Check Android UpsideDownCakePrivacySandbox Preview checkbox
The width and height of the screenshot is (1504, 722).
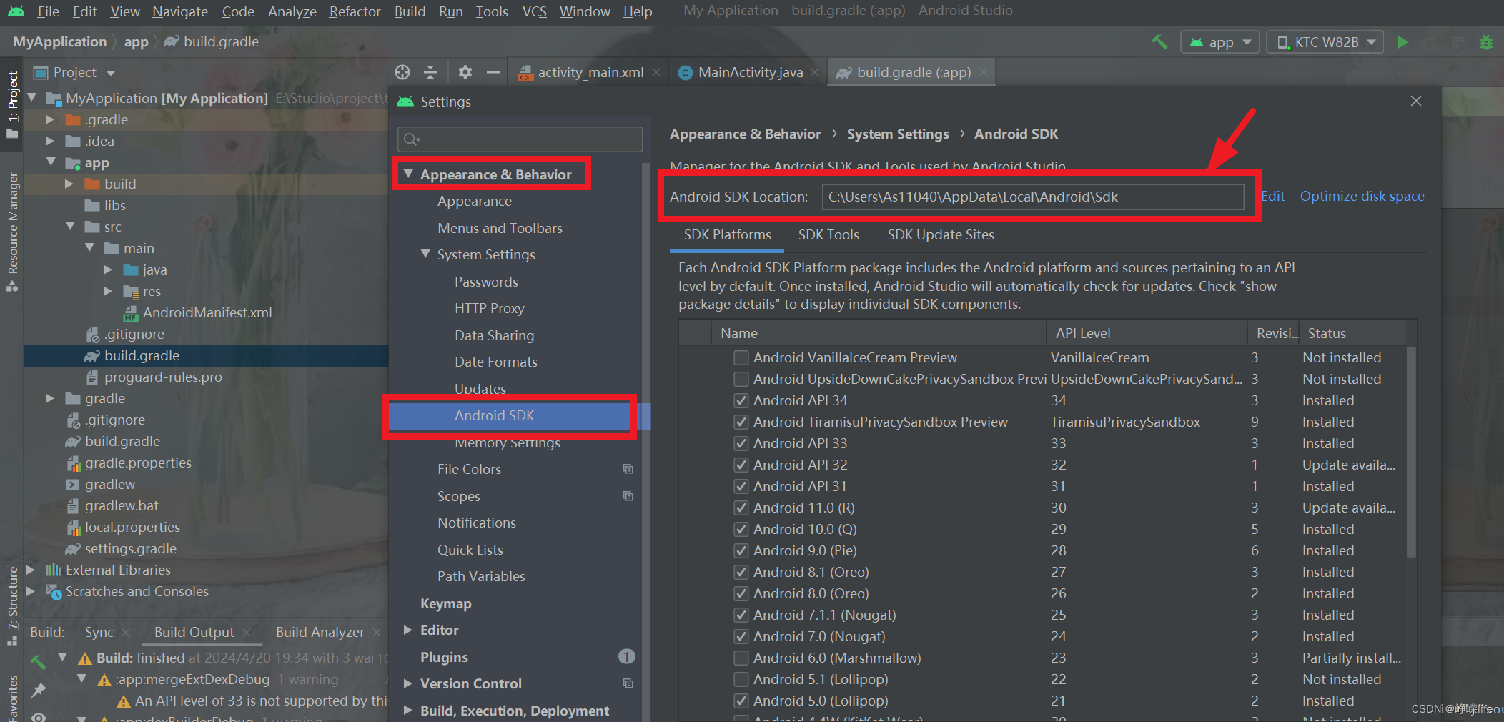(x=741, y=379)
